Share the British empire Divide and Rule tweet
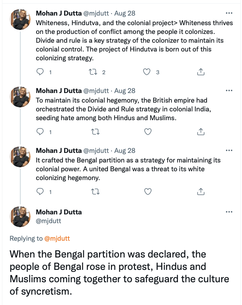The height and width of the screenshot is (305, 242). coord(201,132)
